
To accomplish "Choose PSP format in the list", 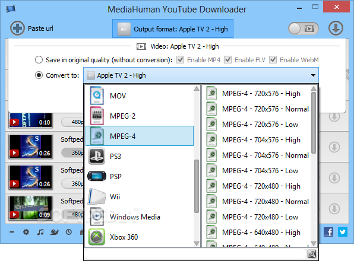I will (140, 176).
